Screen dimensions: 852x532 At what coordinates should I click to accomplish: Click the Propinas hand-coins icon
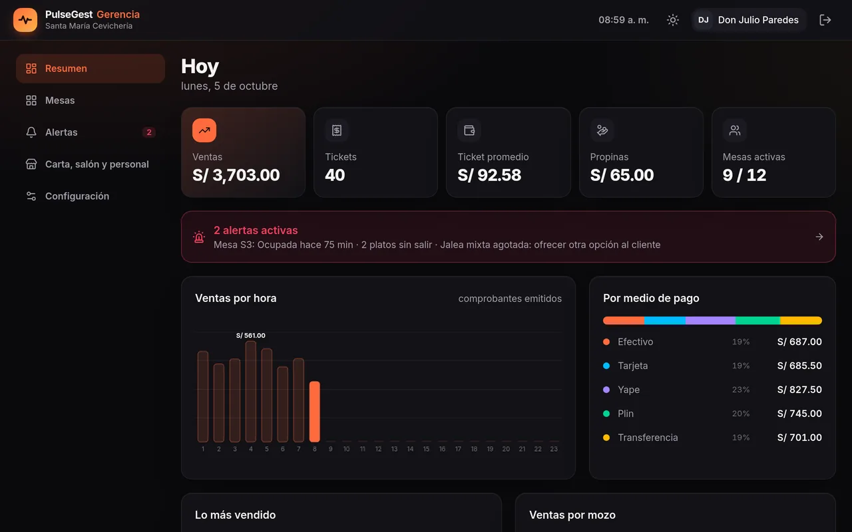click(x=602, y=130)
